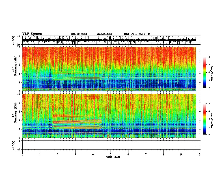
Task: Click the "9" tick on time axis
Action: (x=181, y=154)
